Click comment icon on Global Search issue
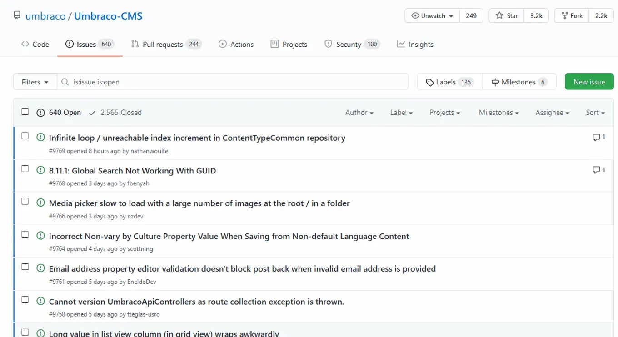Viewport: 618px width, 337px height. click(596, 170)
